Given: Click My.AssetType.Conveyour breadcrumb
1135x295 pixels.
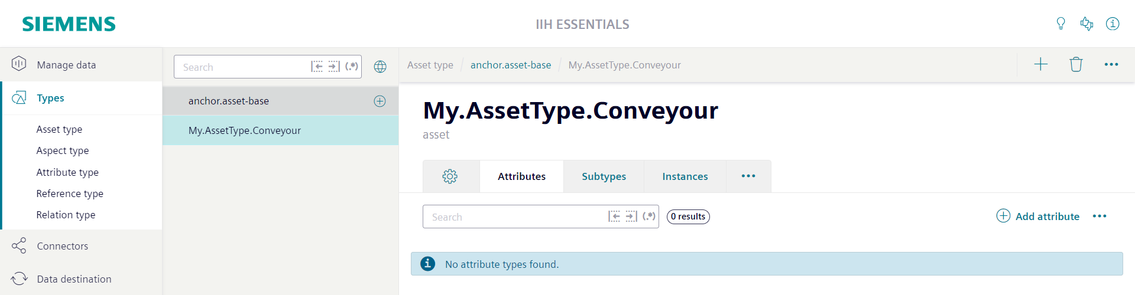Looking at the screenshot, I should [624, 65].
